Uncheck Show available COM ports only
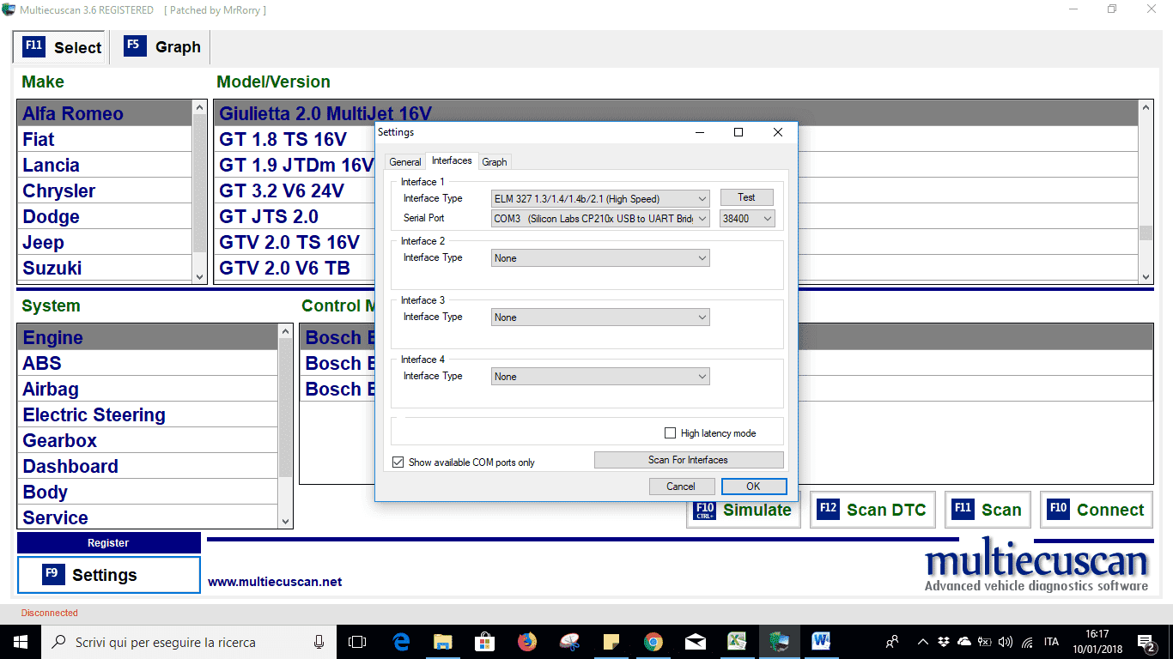The image size is (1173, 659). pyautogui.click(x=398, y=463)
